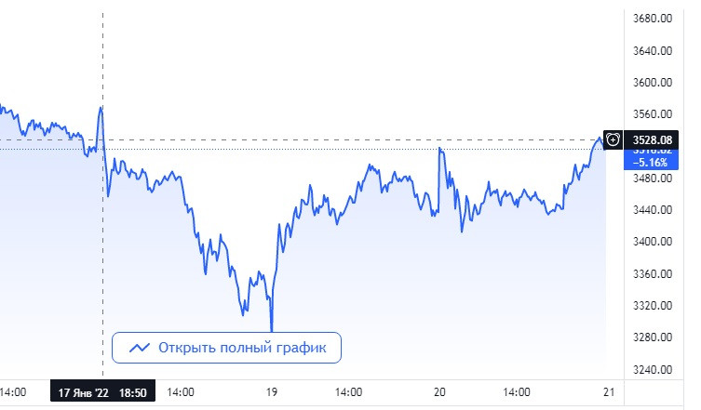Viewport: 701px width, 410px height.
Task: Click the 3320.00 price axis label
Action: click(652, 306)
